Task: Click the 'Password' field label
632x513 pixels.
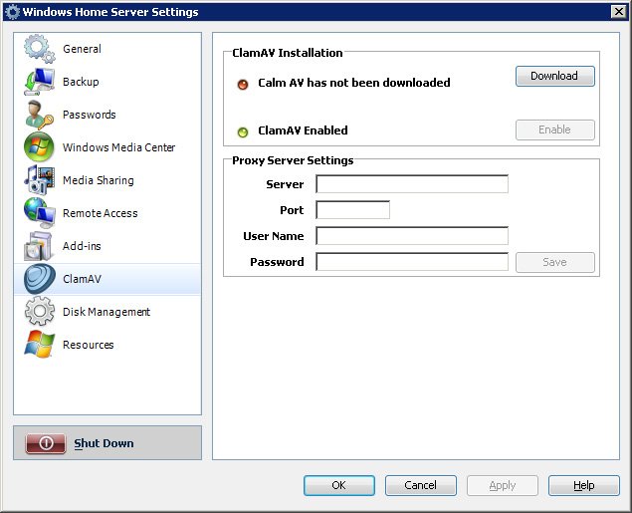Action: 277,262
